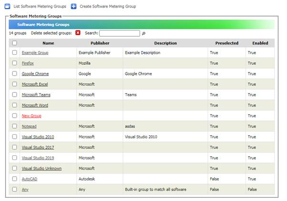Click the Publisher column header
Viewport: 287px width, 201px height.
coord(100,43)
